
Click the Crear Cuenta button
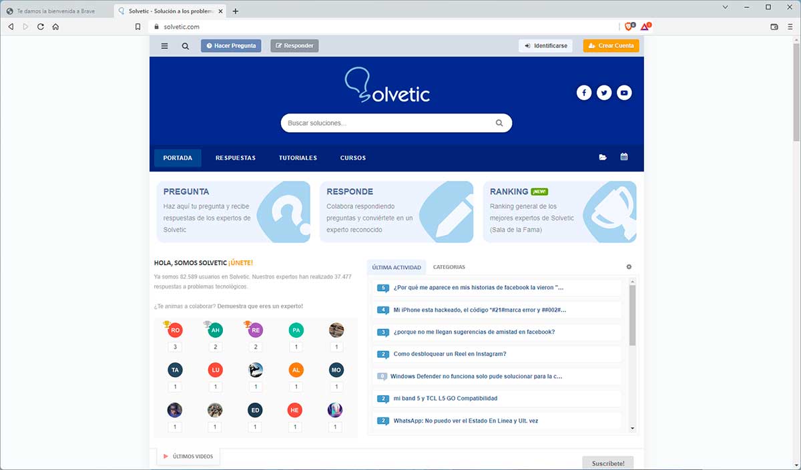pos(611,46)
